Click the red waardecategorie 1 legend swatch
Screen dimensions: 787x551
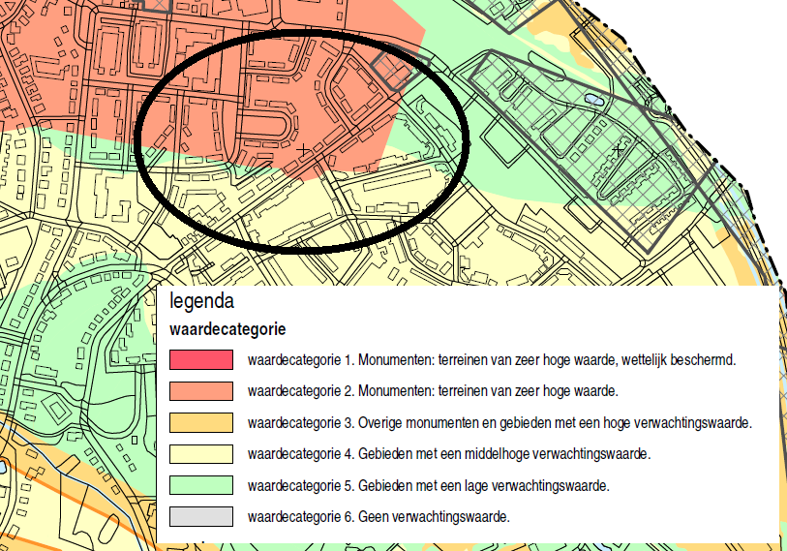coord(201,359)
